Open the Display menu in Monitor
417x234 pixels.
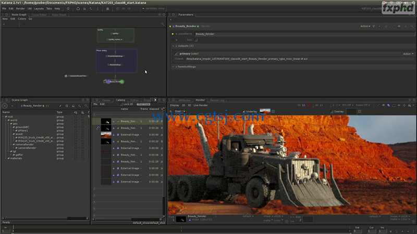point(175,106)
